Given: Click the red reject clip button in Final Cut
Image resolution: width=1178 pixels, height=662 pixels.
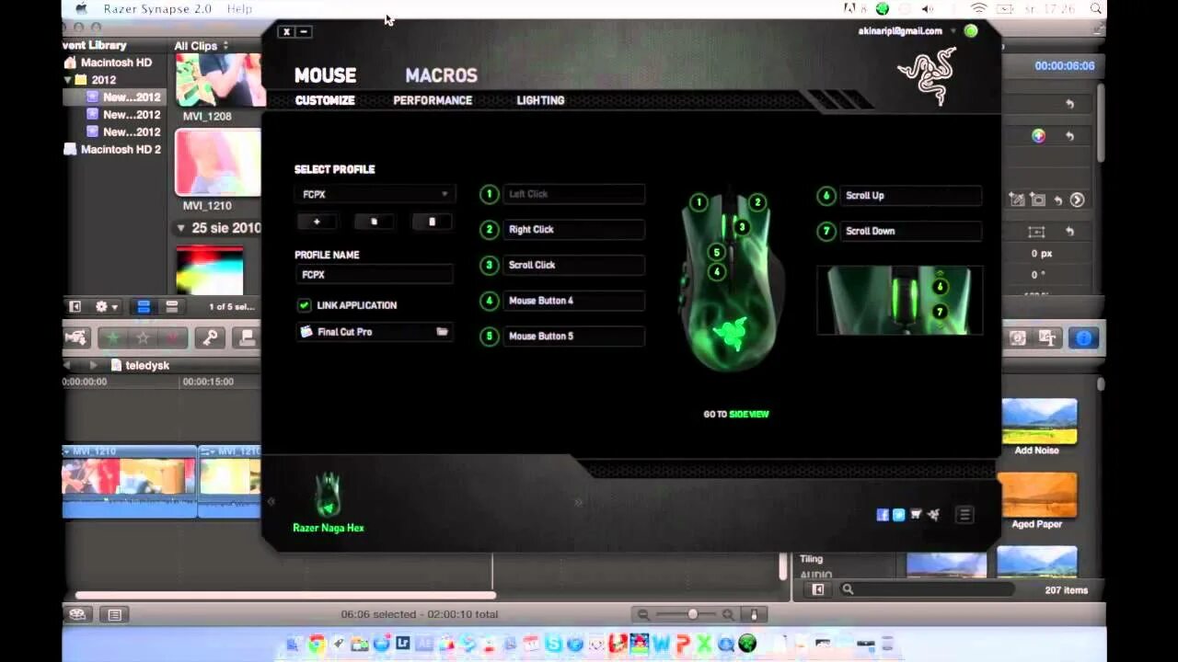Looking at the screenshot, I should tap(172, 338).
